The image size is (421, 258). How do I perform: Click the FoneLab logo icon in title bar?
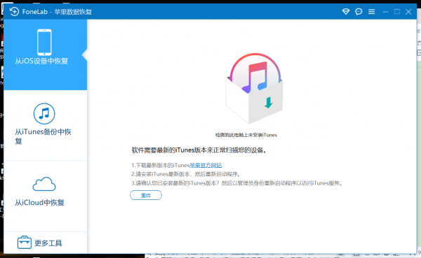click(x=14, y=11)
